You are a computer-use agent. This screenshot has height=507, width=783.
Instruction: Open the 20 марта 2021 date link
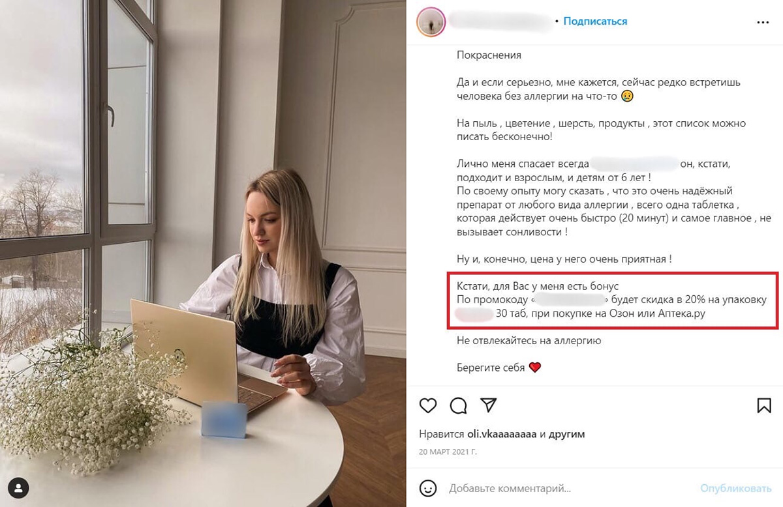tap(448, 452)
